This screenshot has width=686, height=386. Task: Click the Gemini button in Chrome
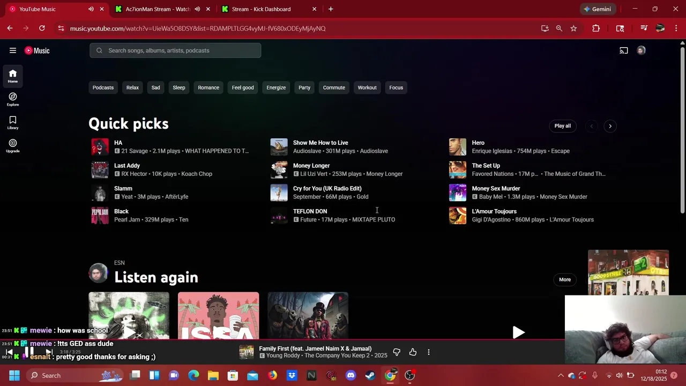tap(597, 9)
